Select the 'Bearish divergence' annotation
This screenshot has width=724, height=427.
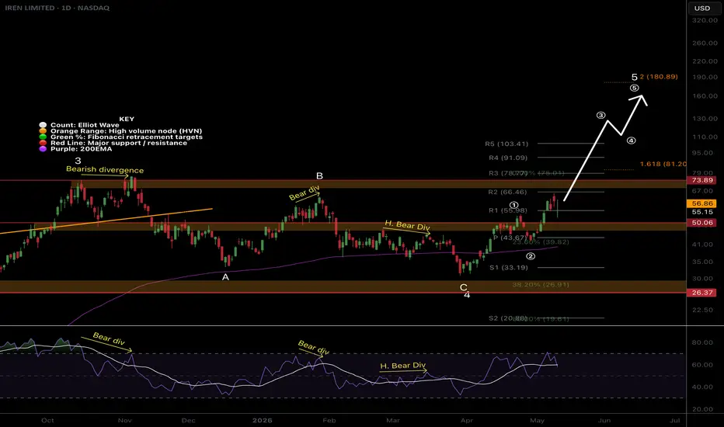pos(105,169)
